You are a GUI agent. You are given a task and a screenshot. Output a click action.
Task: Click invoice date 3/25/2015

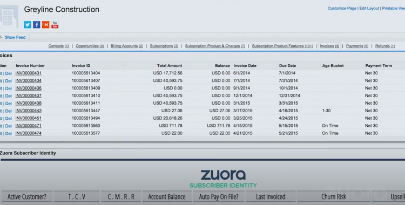pos(243,118)
